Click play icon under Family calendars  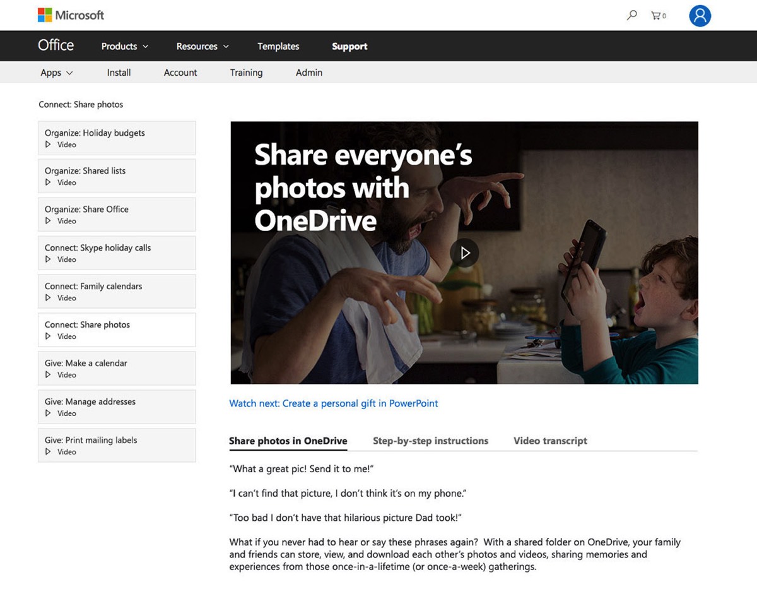tap(48, 298)
